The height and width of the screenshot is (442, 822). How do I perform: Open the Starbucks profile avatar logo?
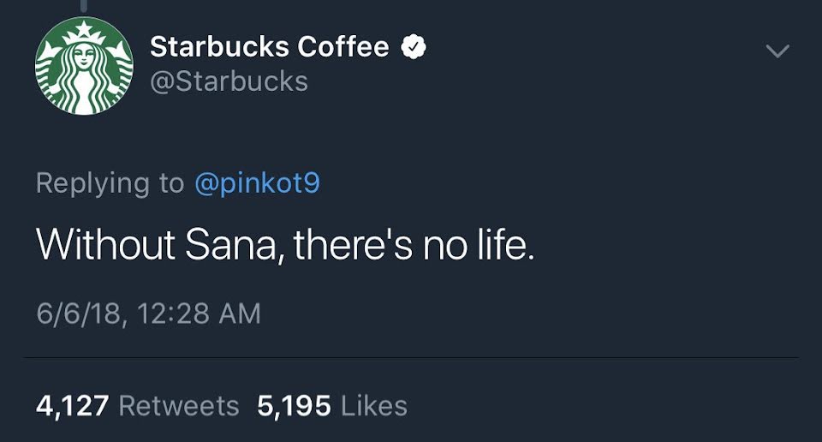84,67
